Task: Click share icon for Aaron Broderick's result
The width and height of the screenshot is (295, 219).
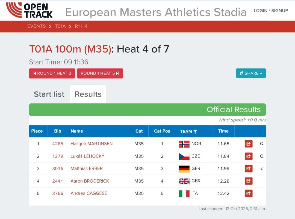Action: coord(248,181)
